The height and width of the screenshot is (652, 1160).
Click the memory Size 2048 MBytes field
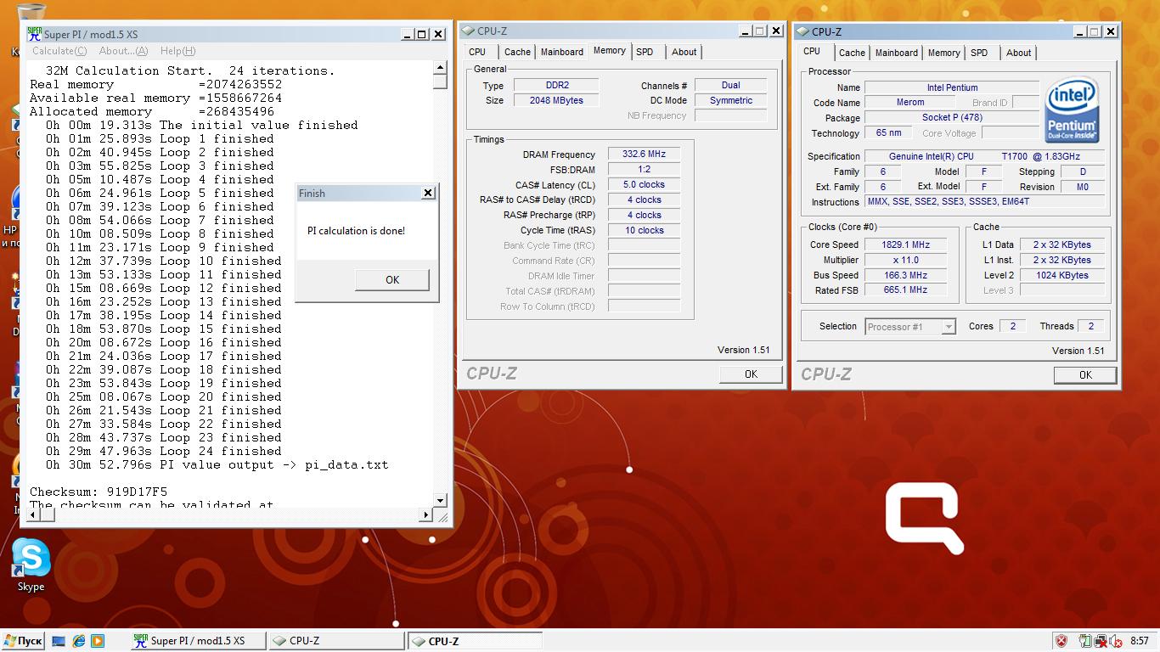[556, 100]
